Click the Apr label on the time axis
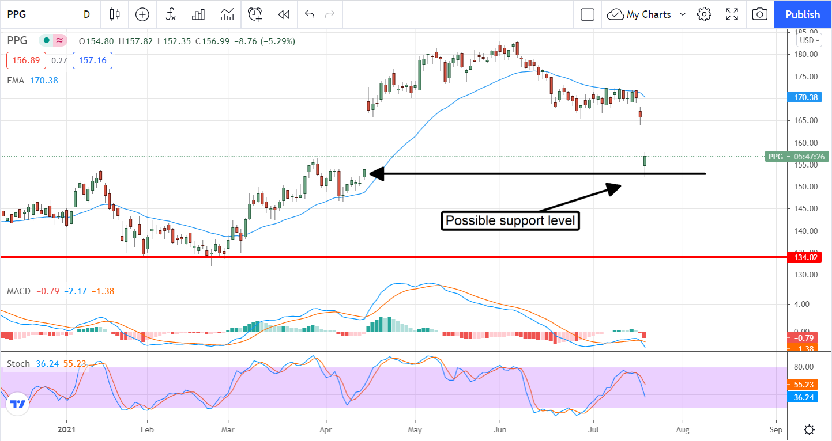Image resolution: width=832 pixels, height=441 pixels. pos(326,429)
